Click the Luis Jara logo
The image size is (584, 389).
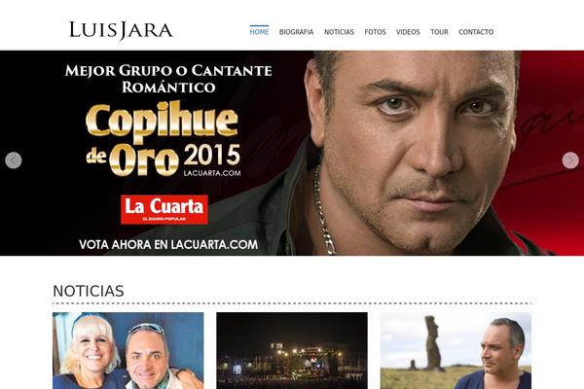(x=121, y=30)
